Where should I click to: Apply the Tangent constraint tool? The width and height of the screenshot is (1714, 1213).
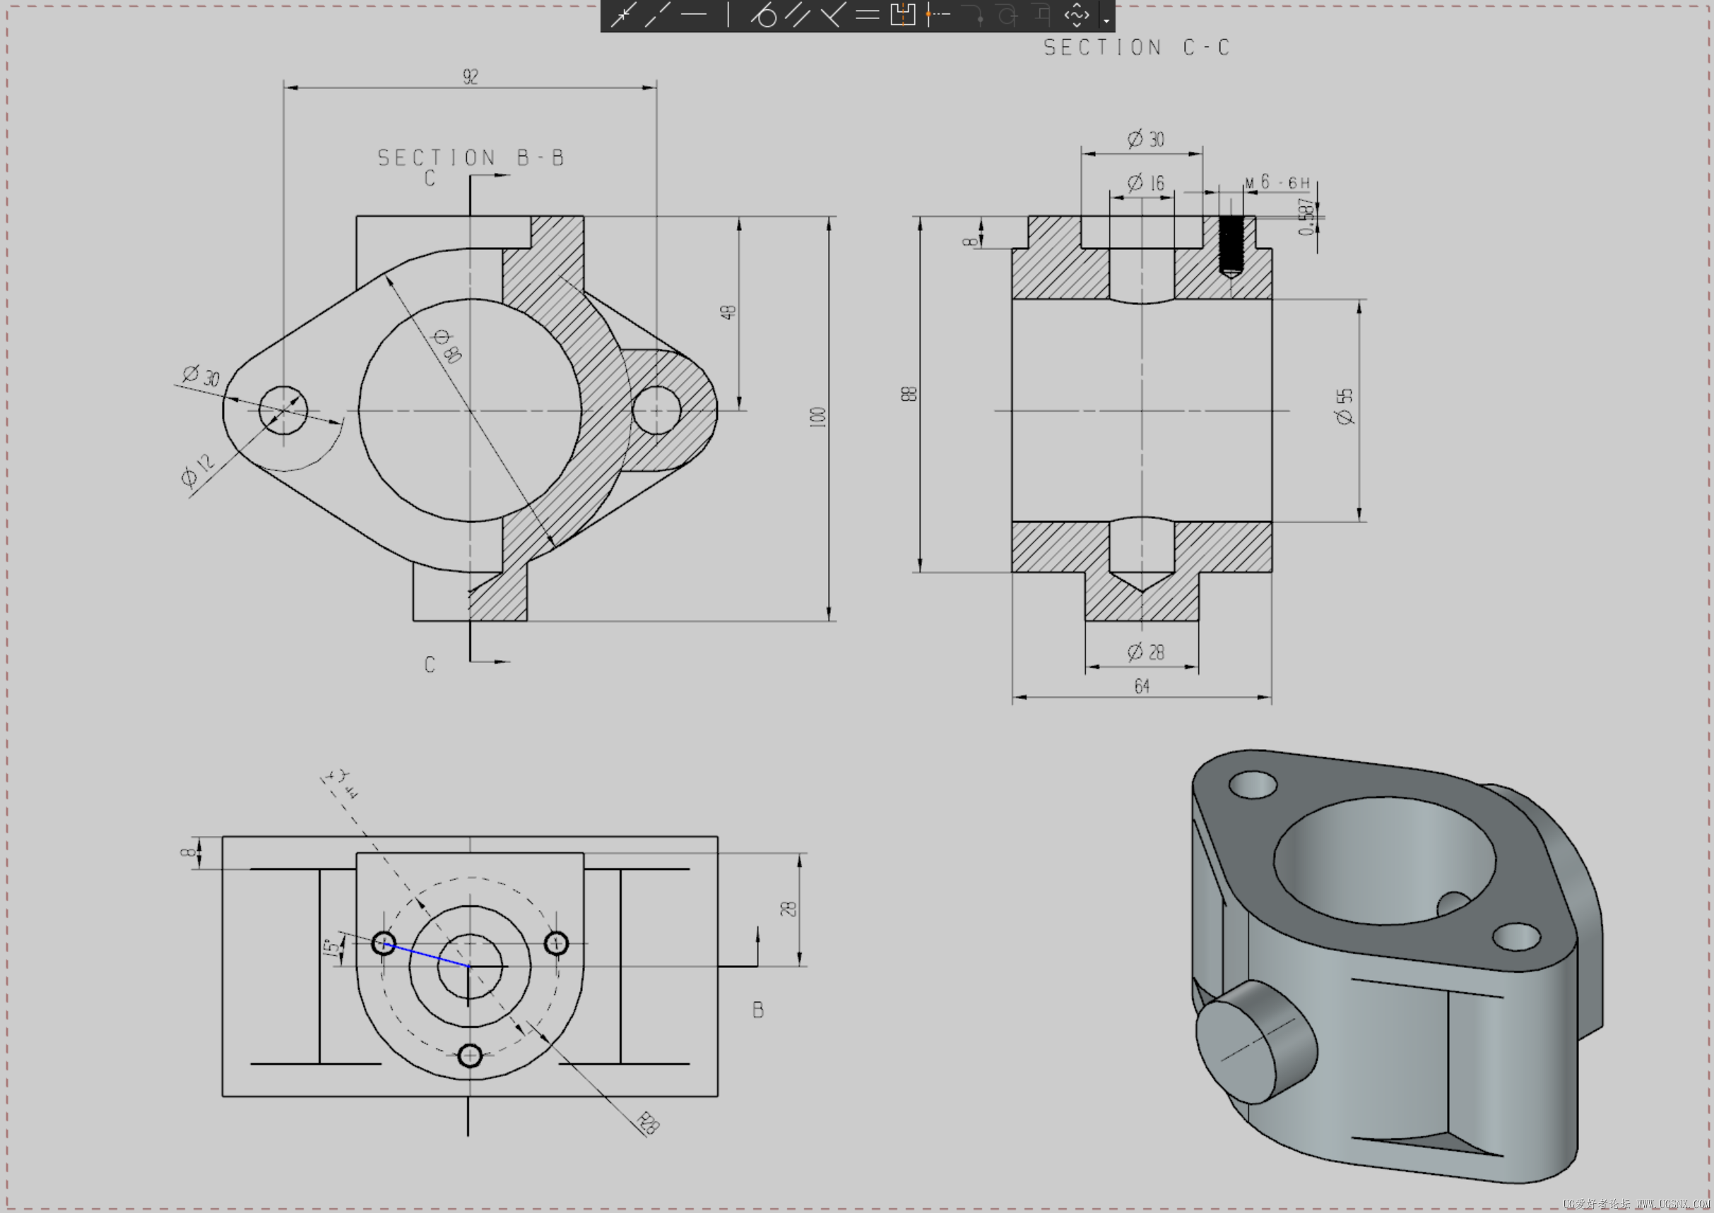pos(764,15)
